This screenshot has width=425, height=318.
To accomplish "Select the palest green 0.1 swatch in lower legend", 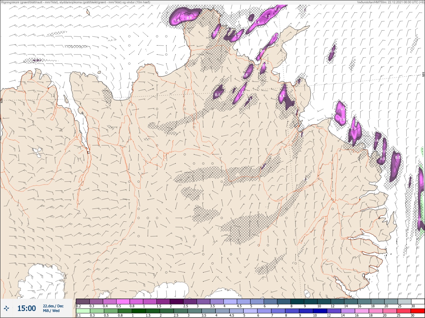I will tap(83, 311).
